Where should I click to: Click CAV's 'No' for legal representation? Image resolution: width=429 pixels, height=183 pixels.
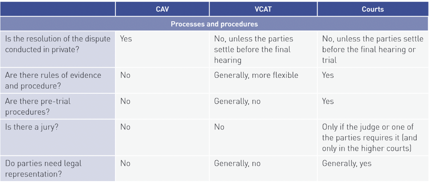[125, 164]
